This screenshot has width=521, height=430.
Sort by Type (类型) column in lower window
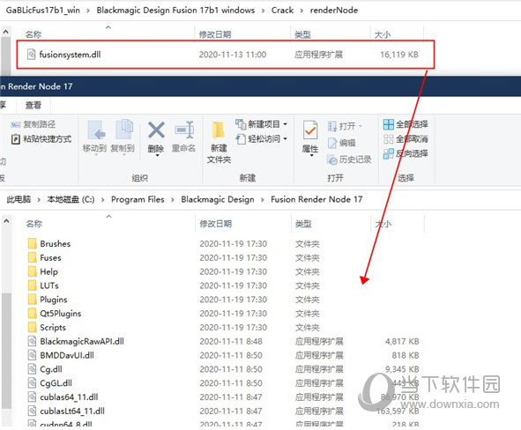tap(303, 224)
